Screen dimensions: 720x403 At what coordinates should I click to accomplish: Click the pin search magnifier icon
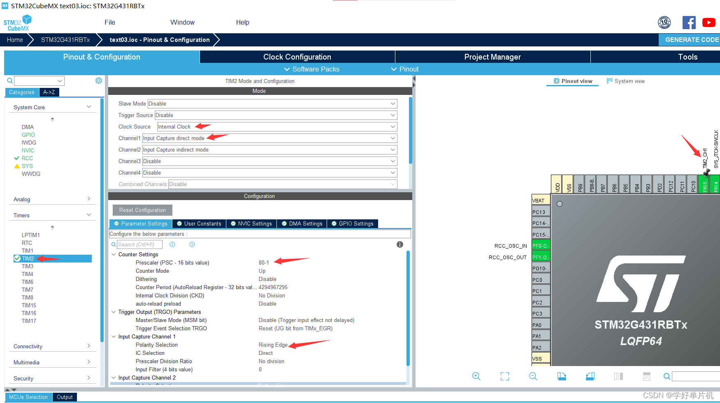tap(667, 376)
